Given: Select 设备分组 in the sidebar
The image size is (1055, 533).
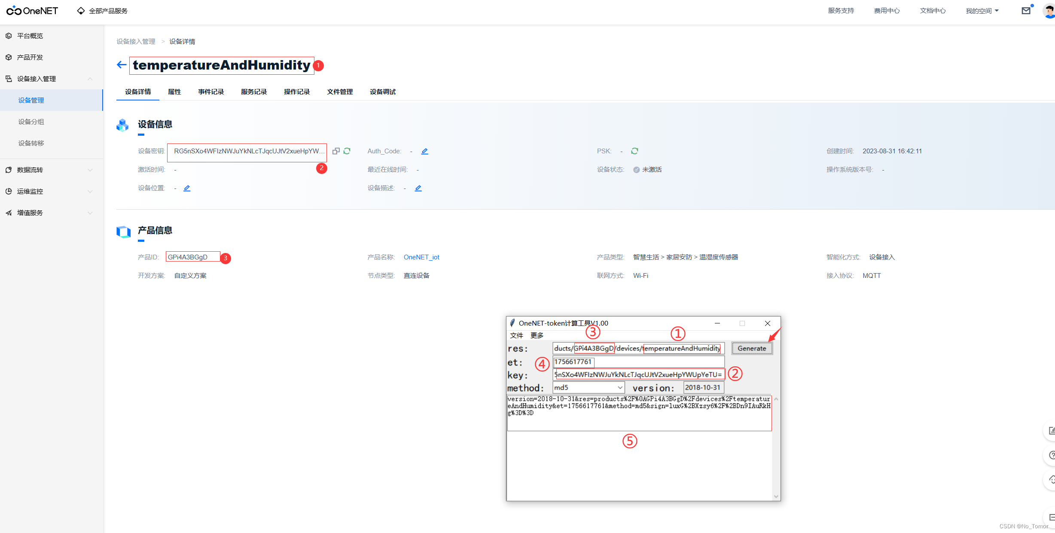Looking at the screenshot, I should click(x=31, y=122).
